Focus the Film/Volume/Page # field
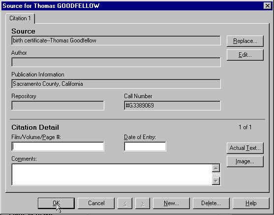 (58, 146)
